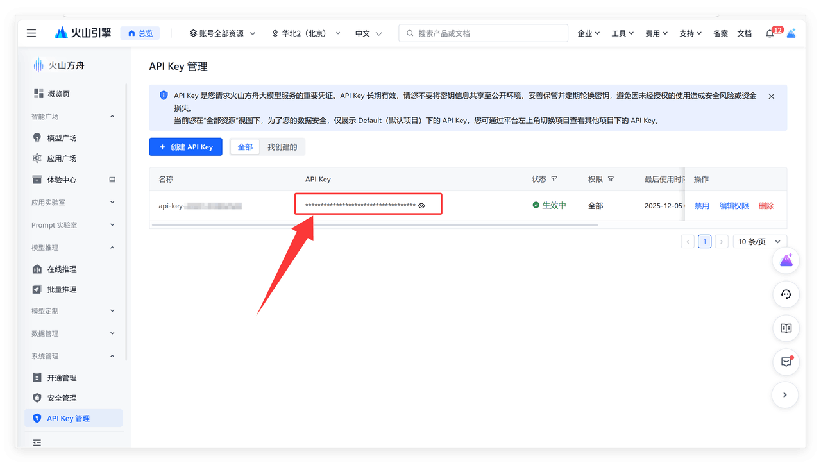Click the chart icon beside 在线推理
The height and width of the screenshot is (463, 821).
coord(37,269)
